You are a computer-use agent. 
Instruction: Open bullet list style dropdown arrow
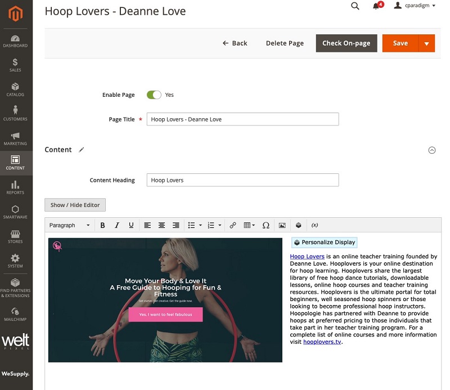200,225
